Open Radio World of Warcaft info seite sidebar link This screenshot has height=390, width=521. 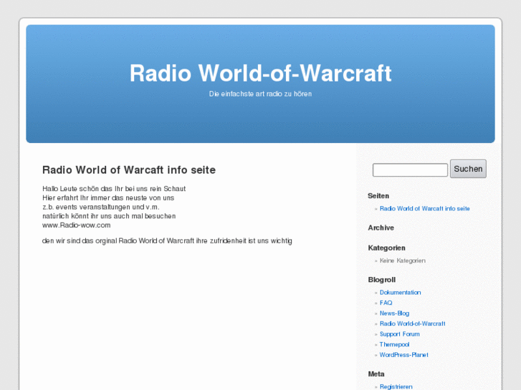click(x=425, y=208)
